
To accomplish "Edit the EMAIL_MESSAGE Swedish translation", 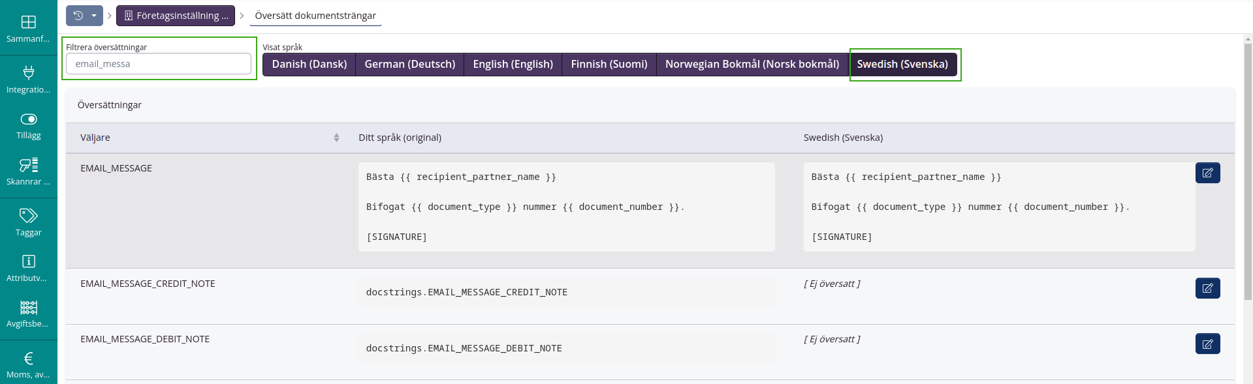I will point(1207,173).
